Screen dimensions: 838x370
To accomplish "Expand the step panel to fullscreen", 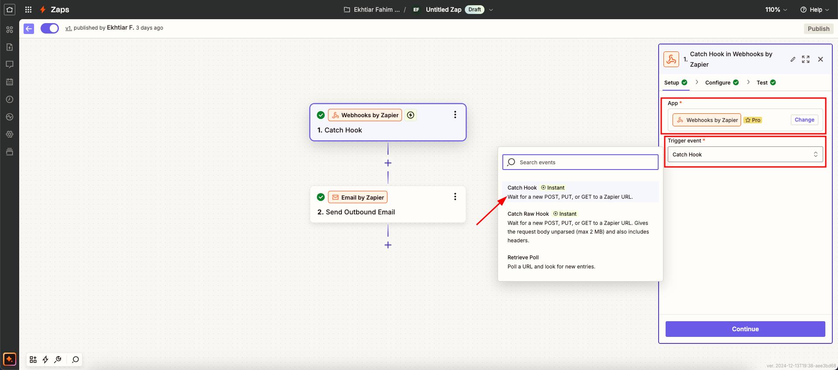I will (806, 59).
